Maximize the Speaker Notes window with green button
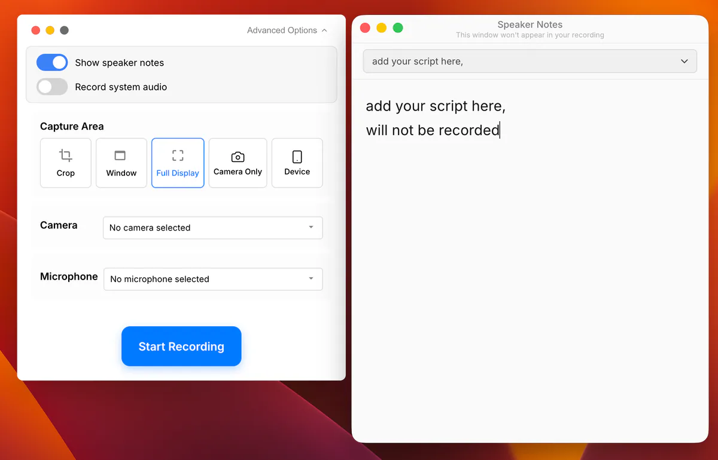This screenshot has width=718, height=460. pos(398,28)
